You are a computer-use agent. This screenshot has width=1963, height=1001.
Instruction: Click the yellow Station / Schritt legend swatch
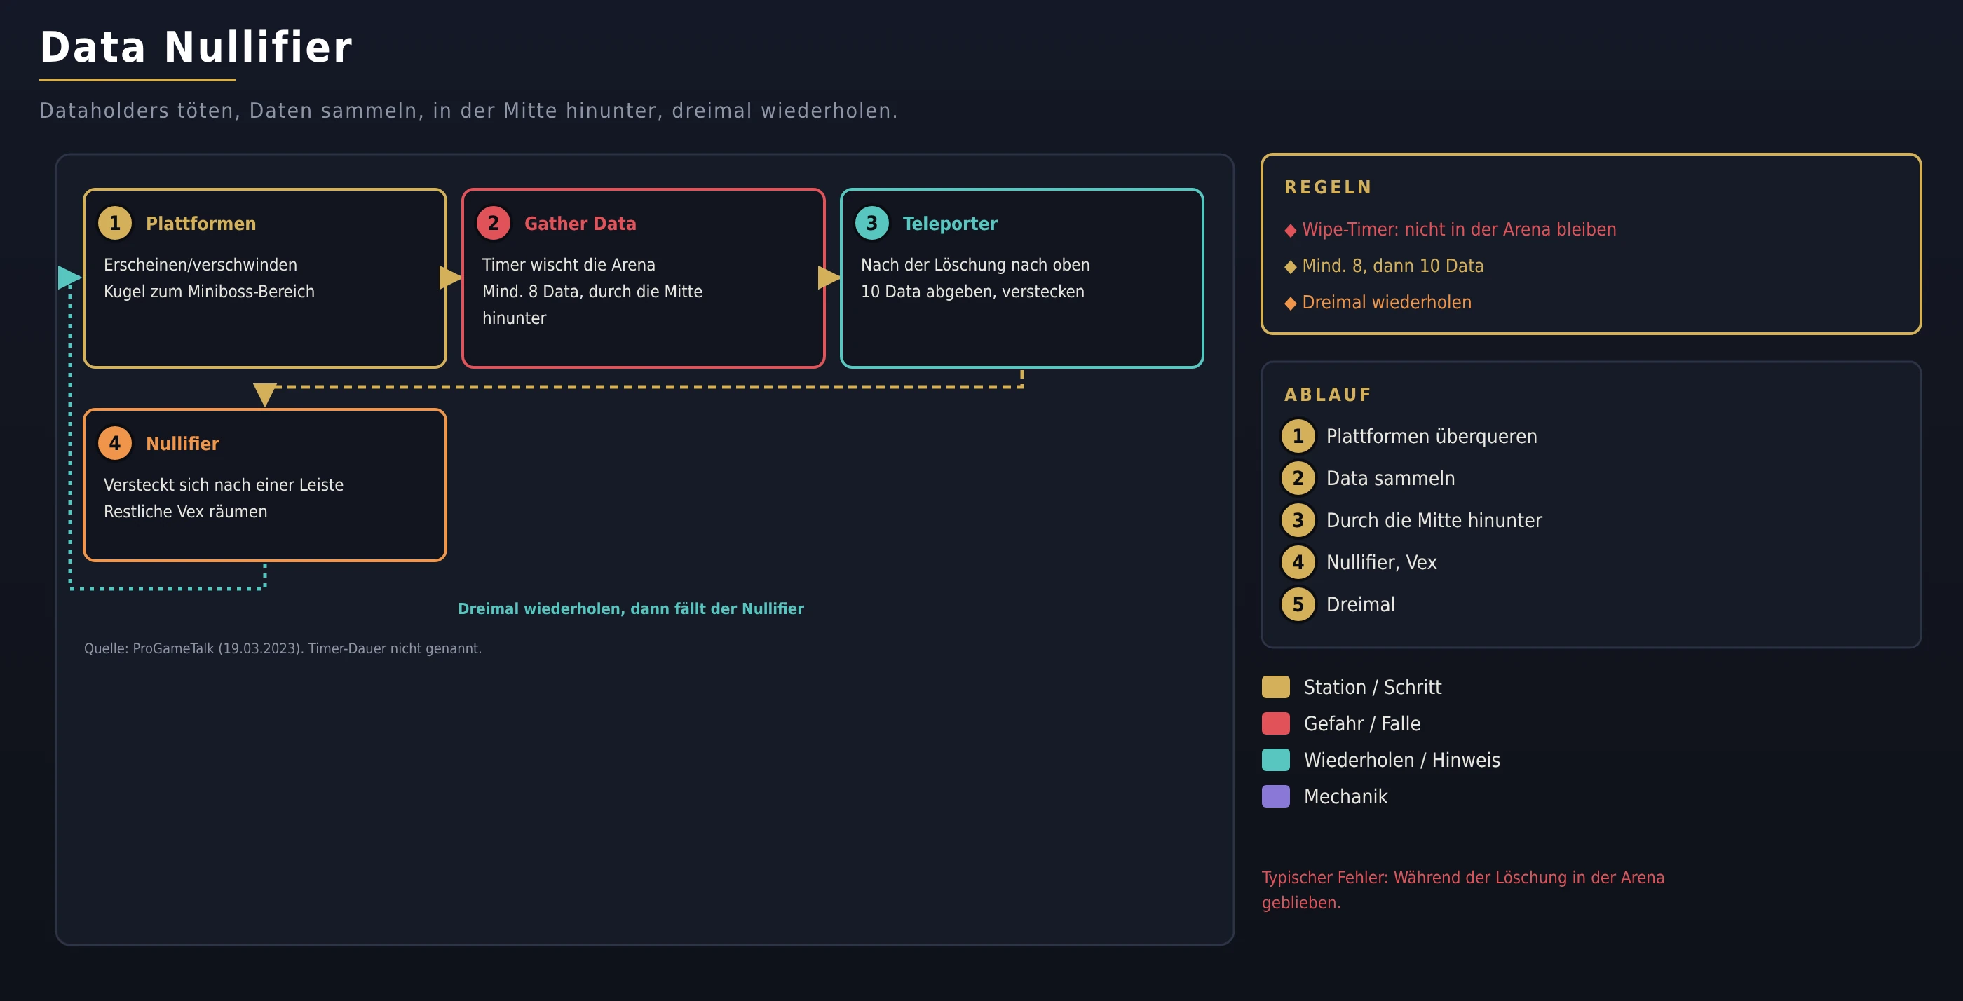click(x=1276, y=687)
